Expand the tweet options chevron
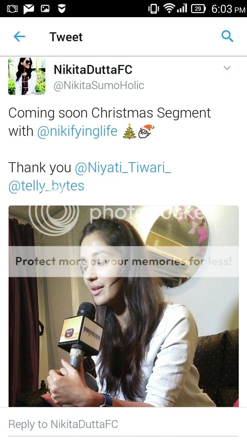This screenshot has width=247, height=440. [x=227, y=68]
